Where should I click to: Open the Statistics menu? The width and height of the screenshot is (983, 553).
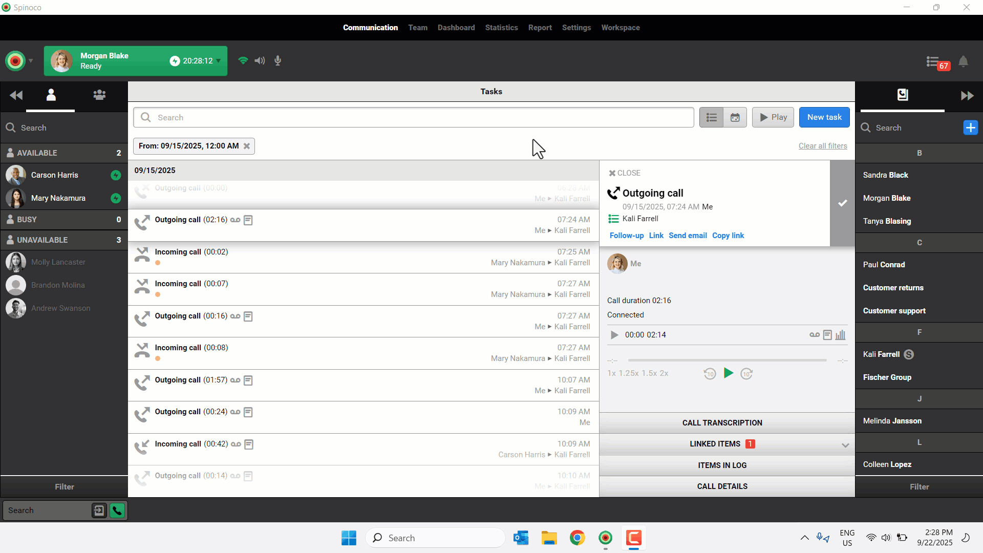tap(501, 28)
